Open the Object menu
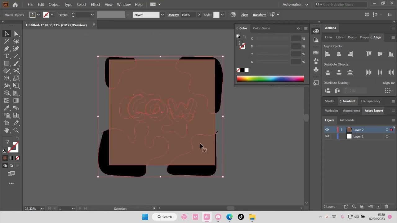Screen dimensions: 397x223 (x=54, y=4)
